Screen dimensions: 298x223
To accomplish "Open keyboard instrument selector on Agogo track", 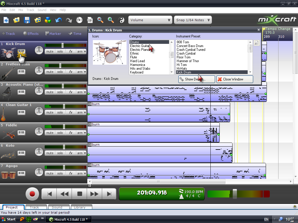I will [x=21, y=173].
